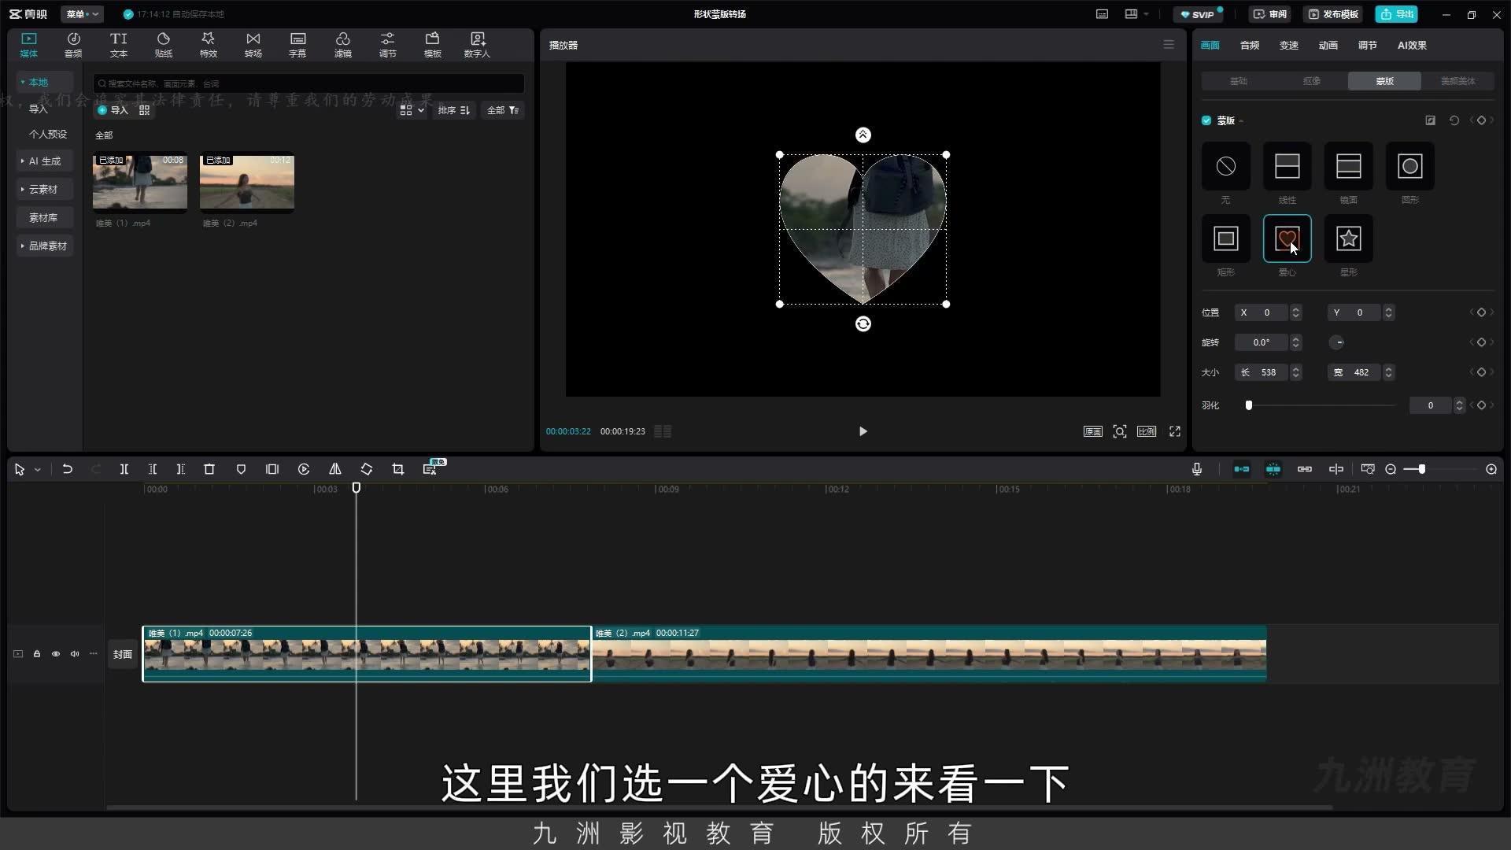This screenshot has height=850, width=1511.
Task: Expand the 品牌素材 section
Action: click(45, 246)
